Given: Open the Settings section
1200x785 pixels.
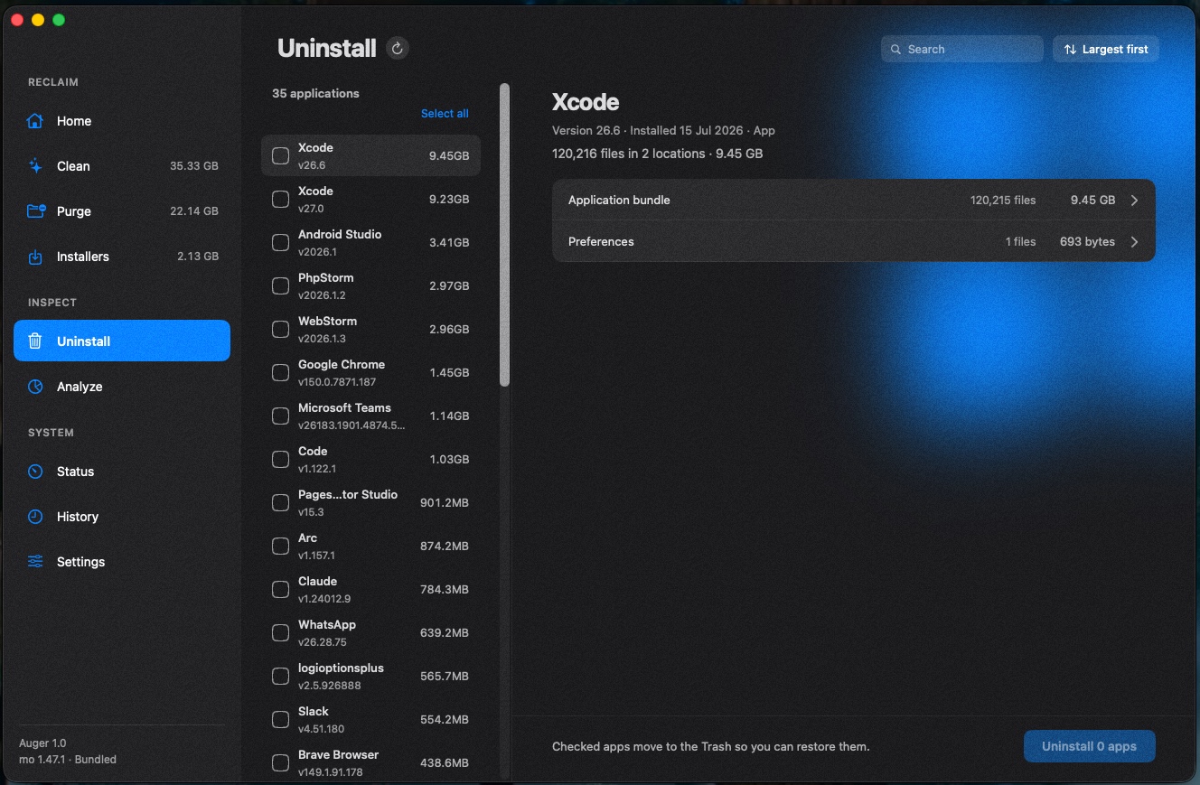Looking at the screenshot, I should tap(122, 562).
